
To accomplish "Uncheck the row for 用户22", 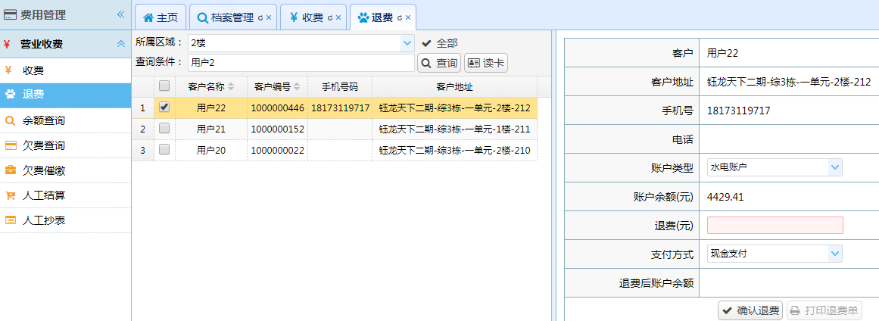I will coord(164,108).
